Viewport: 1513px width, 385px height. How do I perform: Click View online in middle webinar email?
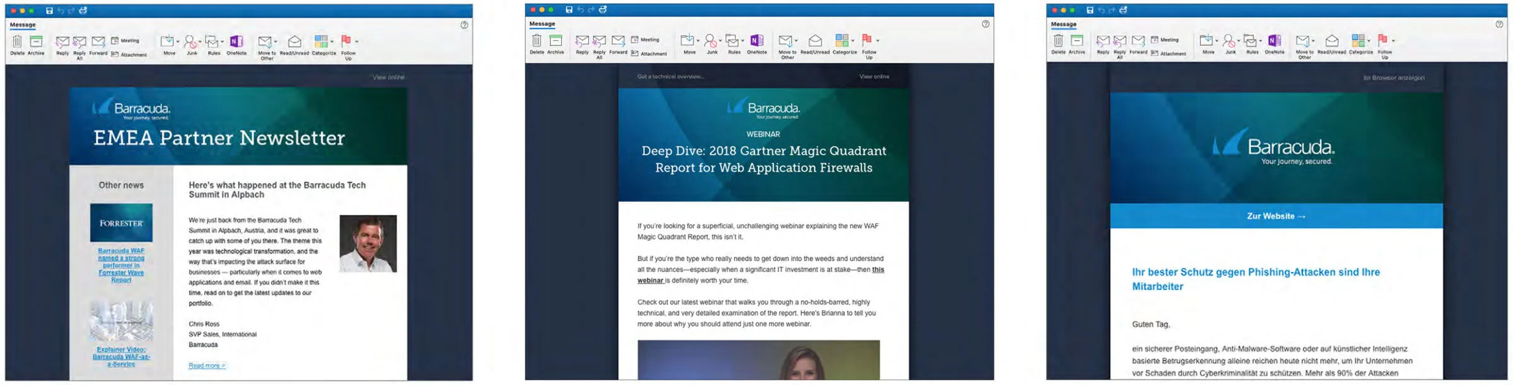tap(874, 77)
